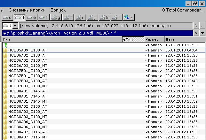Image resolution: width=206 pixels, height=140 pixels.
Task: Open removable drive h
Action: click(68, 18)
